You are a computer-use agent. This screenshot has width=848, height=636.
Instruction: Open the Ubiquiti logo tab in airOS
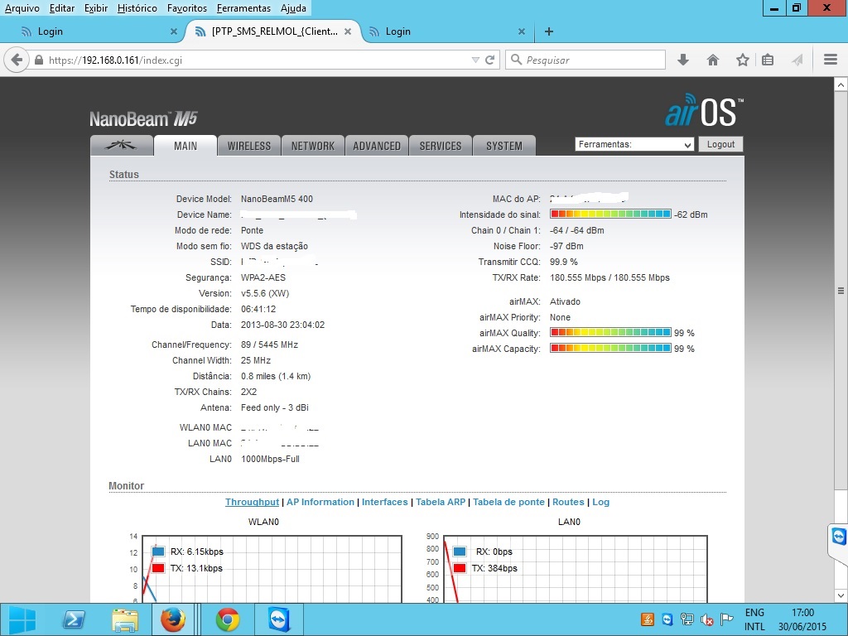[x=122, y=146]
